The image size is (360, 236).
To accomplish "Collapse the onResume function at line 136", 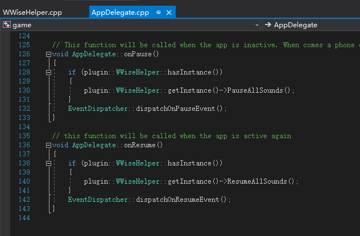I will click(x=48, y=146).
